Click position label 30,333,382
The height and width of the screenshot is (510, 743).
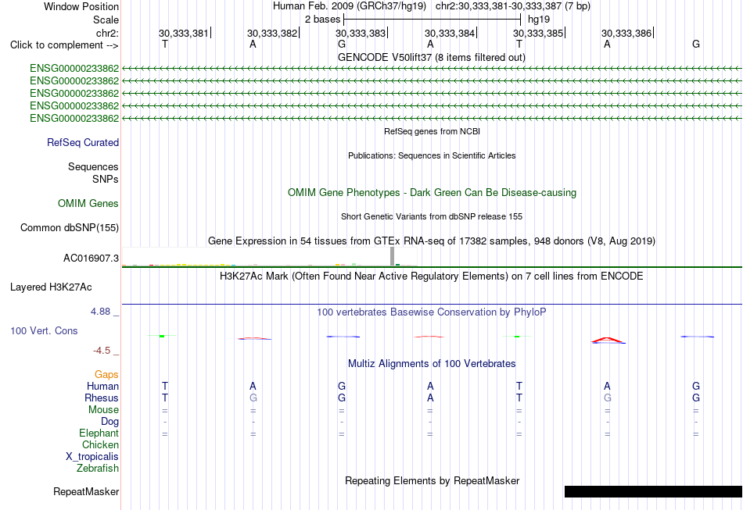[x=274, y=33]
